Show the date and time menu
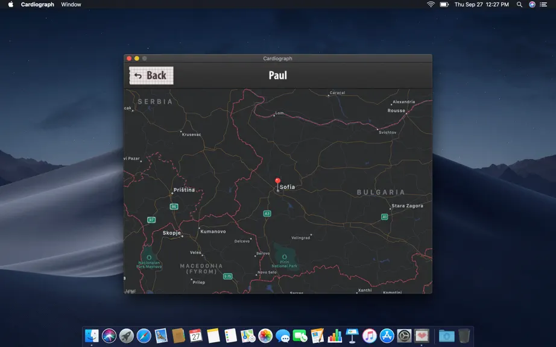This screenshot has height=347, width=556. pyautogui.click(x=482, y=5)
